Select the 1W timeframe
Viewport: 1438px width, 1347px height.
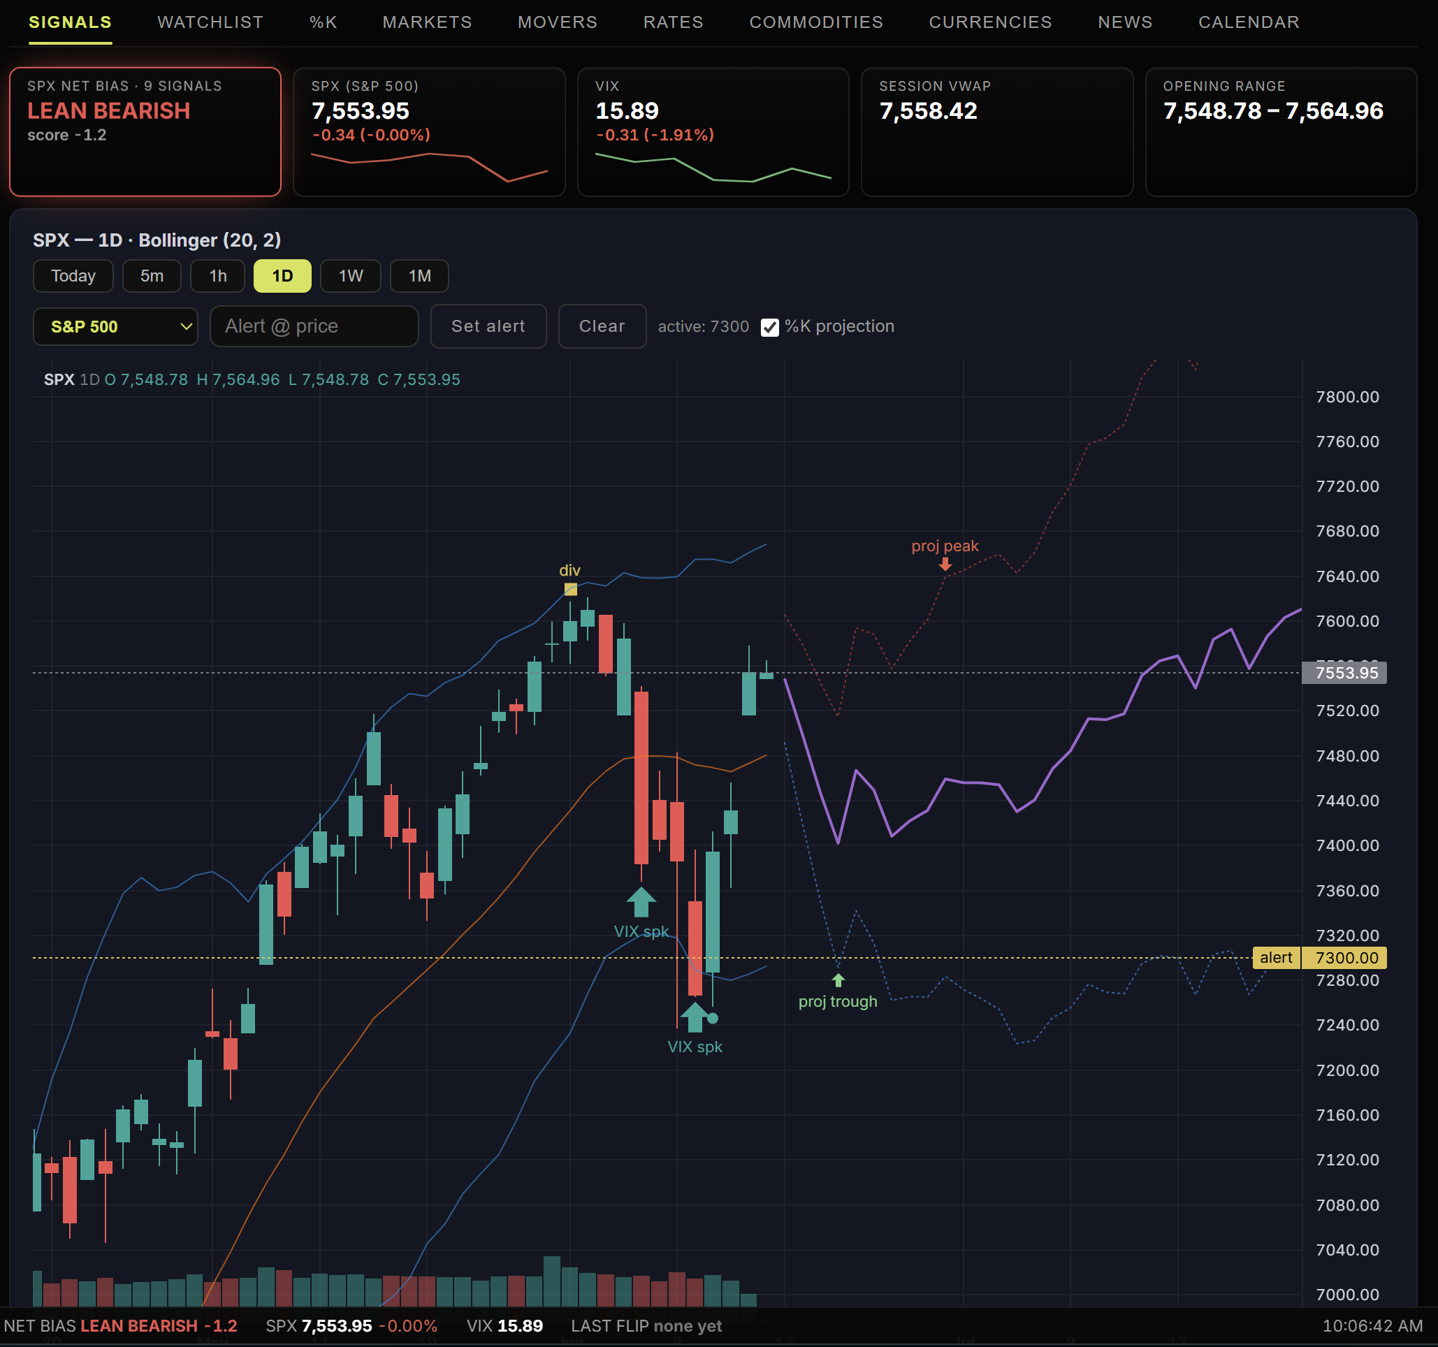(x=351, y=276)
